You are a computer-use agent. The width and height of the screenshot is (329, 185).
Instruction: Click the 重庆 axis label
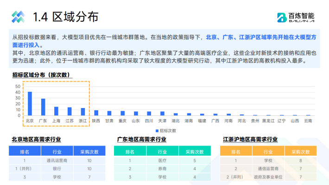(x=122, y=121)
